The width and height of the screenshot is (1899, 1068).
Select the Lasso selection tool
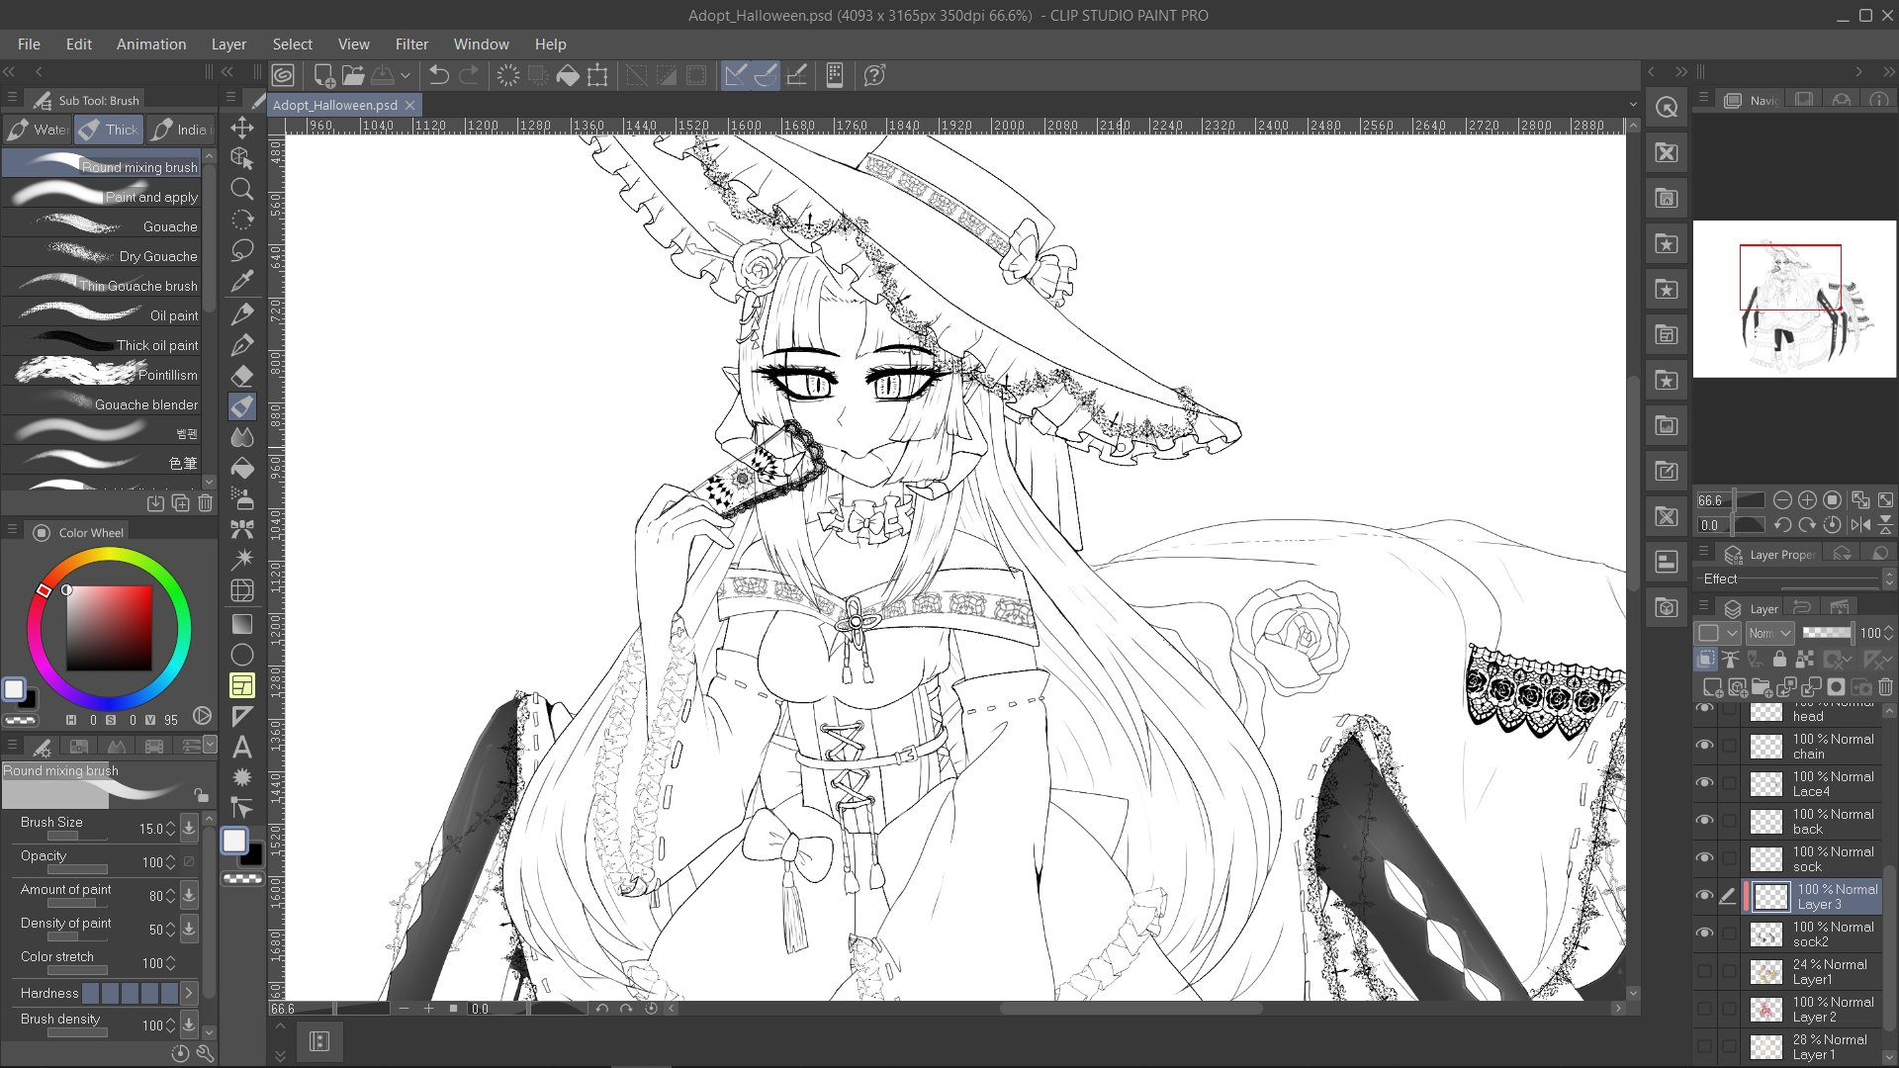click(x=242, y=250)
